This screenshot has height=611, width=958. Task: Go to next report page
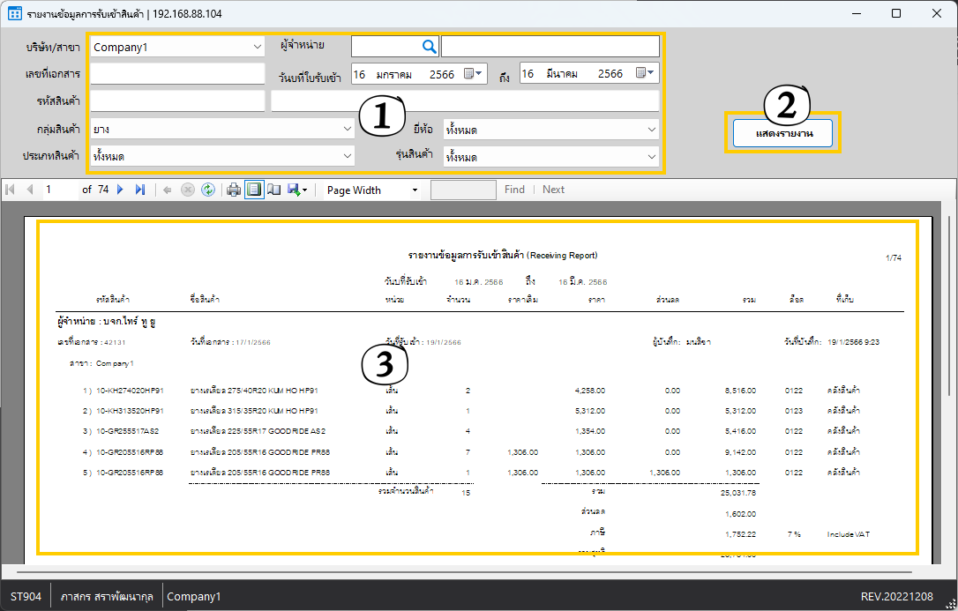coord(121,190)
